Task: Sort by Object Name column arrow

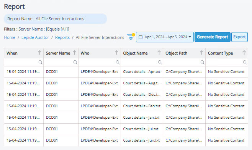Action: coord(159,53)
